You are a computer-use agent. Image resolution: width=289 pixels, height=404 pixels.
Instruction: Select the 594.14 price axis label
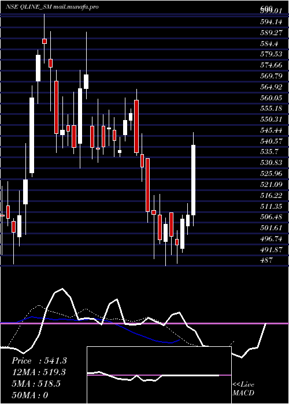click(271, 22)
